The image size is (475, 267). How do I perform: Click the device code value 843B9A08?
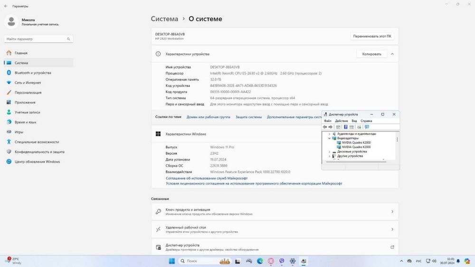(244, 86)
